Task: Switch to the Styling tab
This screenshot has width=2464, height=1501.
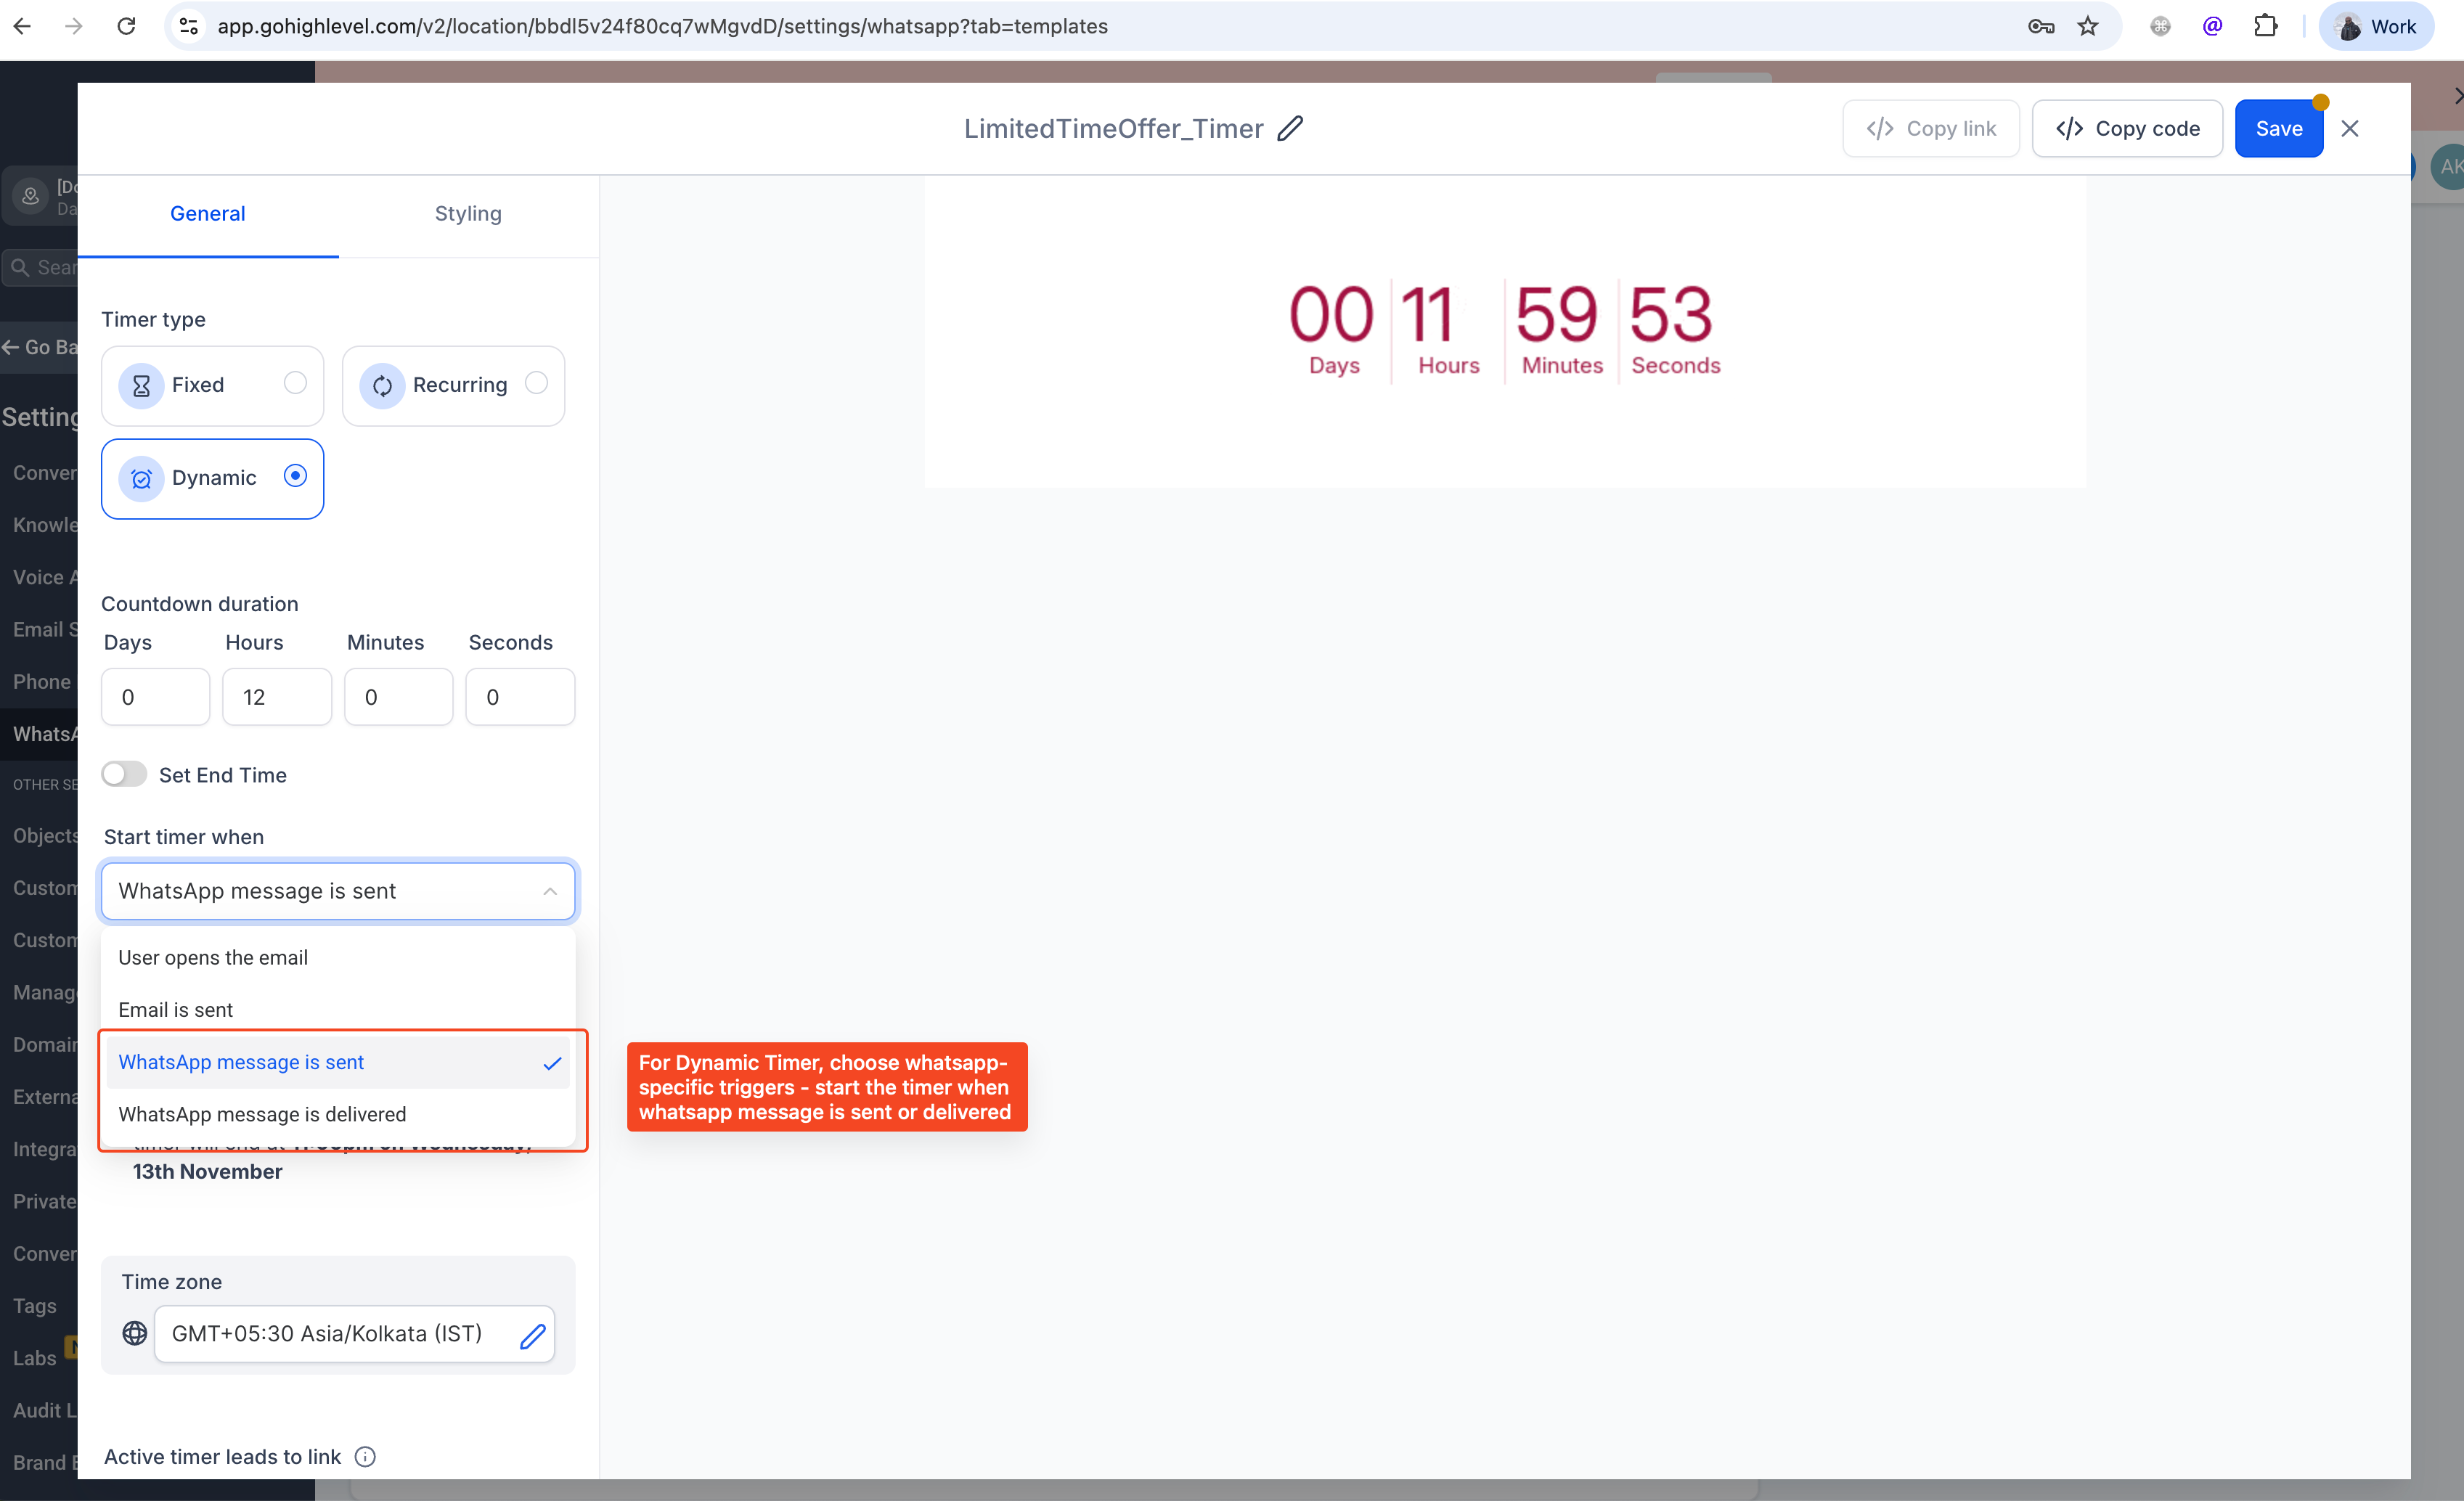Action: [x=467, y=213]
